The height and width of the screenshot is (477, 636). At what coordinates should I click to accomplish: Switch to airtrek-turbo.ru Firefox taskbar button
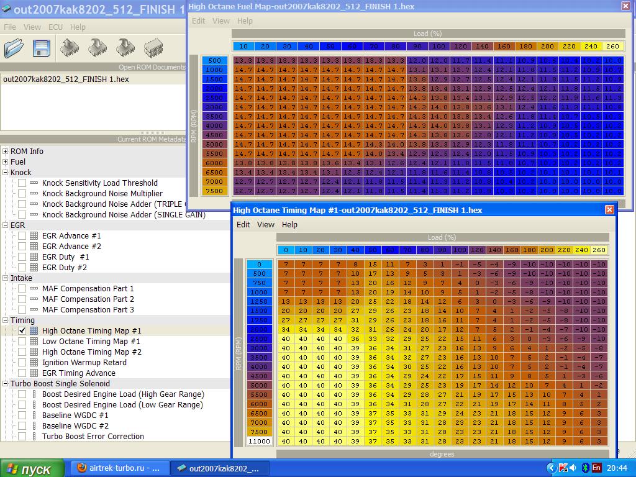[x=118, y=468]
